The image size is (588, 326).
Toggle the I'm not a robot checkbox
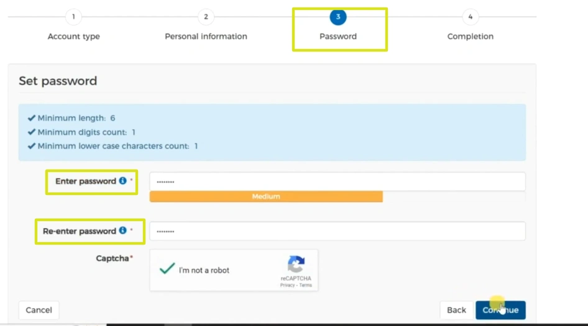point(167,269)
